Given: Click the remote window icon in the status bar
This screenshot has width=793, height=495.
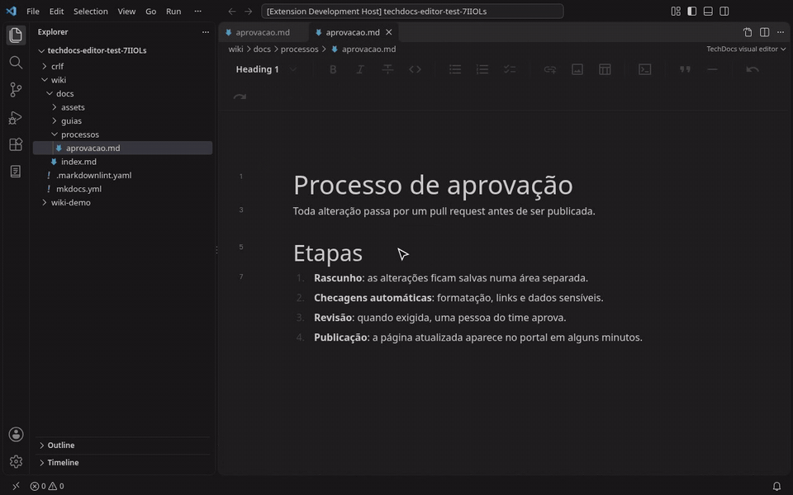Looking at the screenshot, I should [16, 487].
